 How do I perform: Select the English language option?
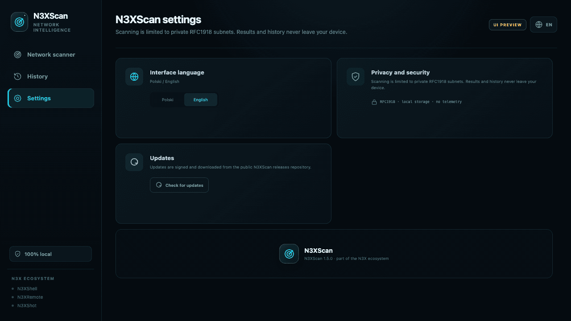(x=201, y=100)
